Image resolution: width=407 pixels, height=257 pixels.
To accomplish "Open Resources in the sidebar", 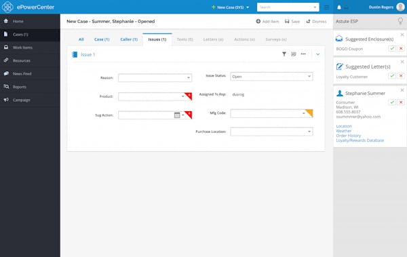I will pyautogui.click(x=30, y=60).
